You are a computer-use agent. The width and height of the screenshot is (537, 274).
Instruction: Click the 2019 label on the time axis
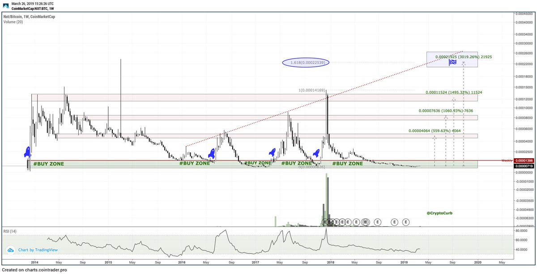click(404, 263)
